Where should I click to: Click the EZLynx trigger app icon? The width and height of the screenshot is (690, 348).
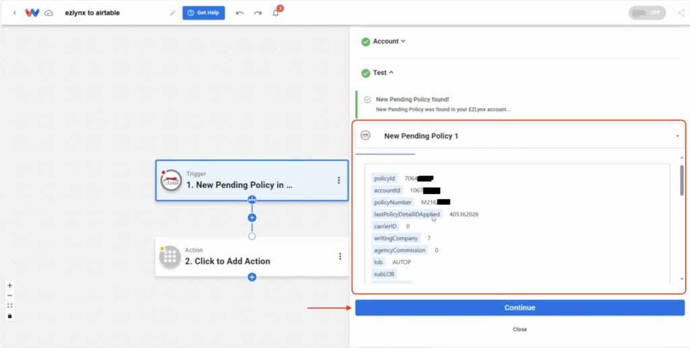coord(171,180)
